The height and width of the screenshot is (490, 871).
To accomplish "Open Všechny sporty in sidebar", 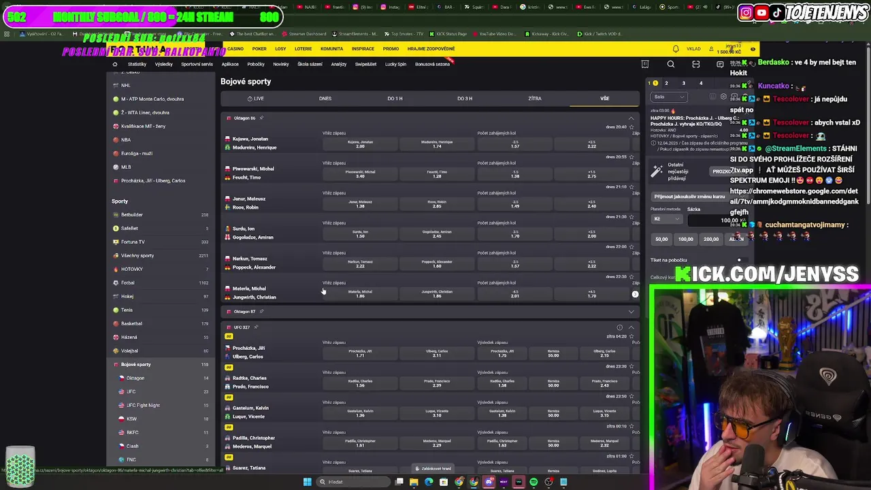I will pyautogui.click(x=161, y=255).
